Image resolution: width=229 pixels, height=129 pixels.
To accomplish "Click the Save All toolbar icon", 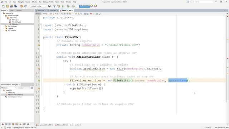I will click(15, 6).
